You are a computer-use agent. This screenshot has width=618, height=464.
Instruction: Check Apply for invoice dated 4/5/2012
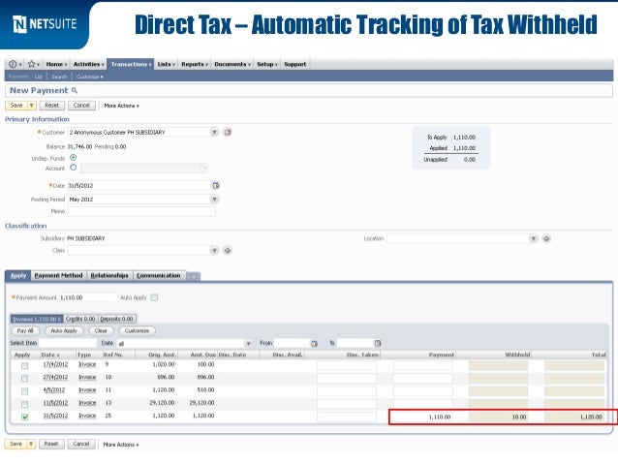coord(25,391)
